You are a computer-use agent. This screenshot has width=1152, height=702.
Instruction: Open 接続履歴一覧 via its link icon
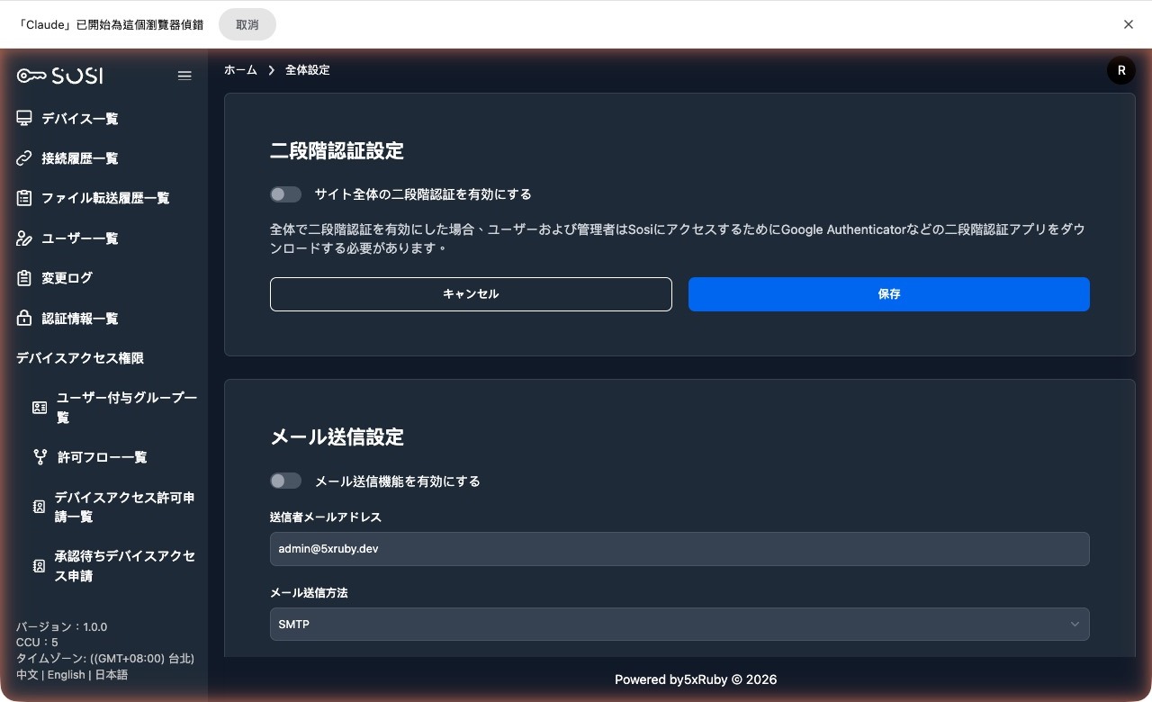(24, 157)
